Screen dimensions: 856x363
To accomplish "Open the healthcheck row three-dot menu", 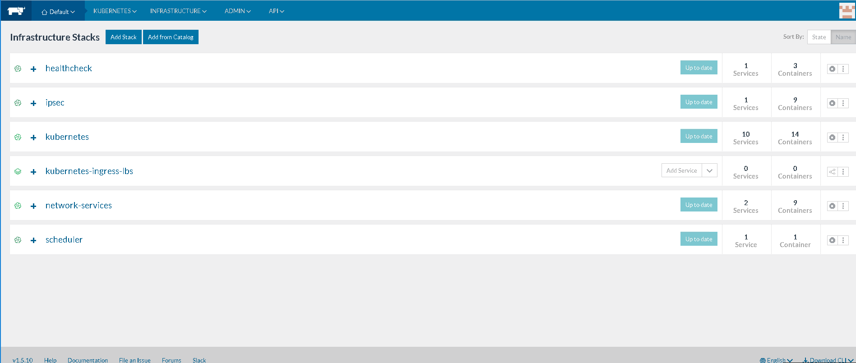I will (843, 69).
